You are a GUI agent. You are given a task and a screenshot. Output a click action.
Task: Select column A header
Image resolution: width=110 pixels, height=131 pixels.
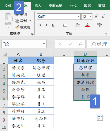pos(18,54)
